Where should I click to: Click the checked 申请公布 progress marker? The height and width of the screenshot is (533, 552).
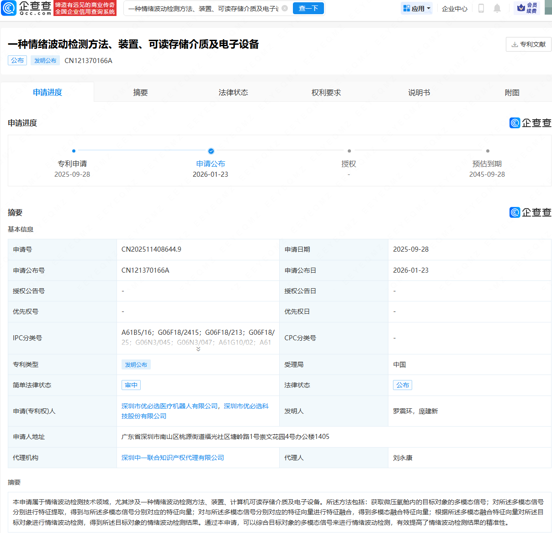(211, 151)
